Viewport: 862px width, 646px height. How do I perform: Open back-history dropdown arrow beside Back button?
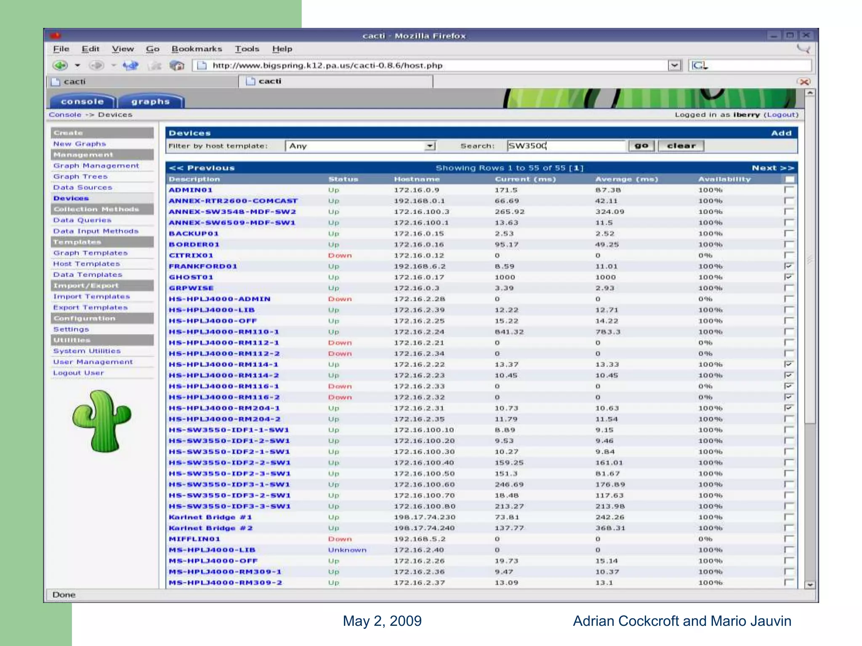77,66
